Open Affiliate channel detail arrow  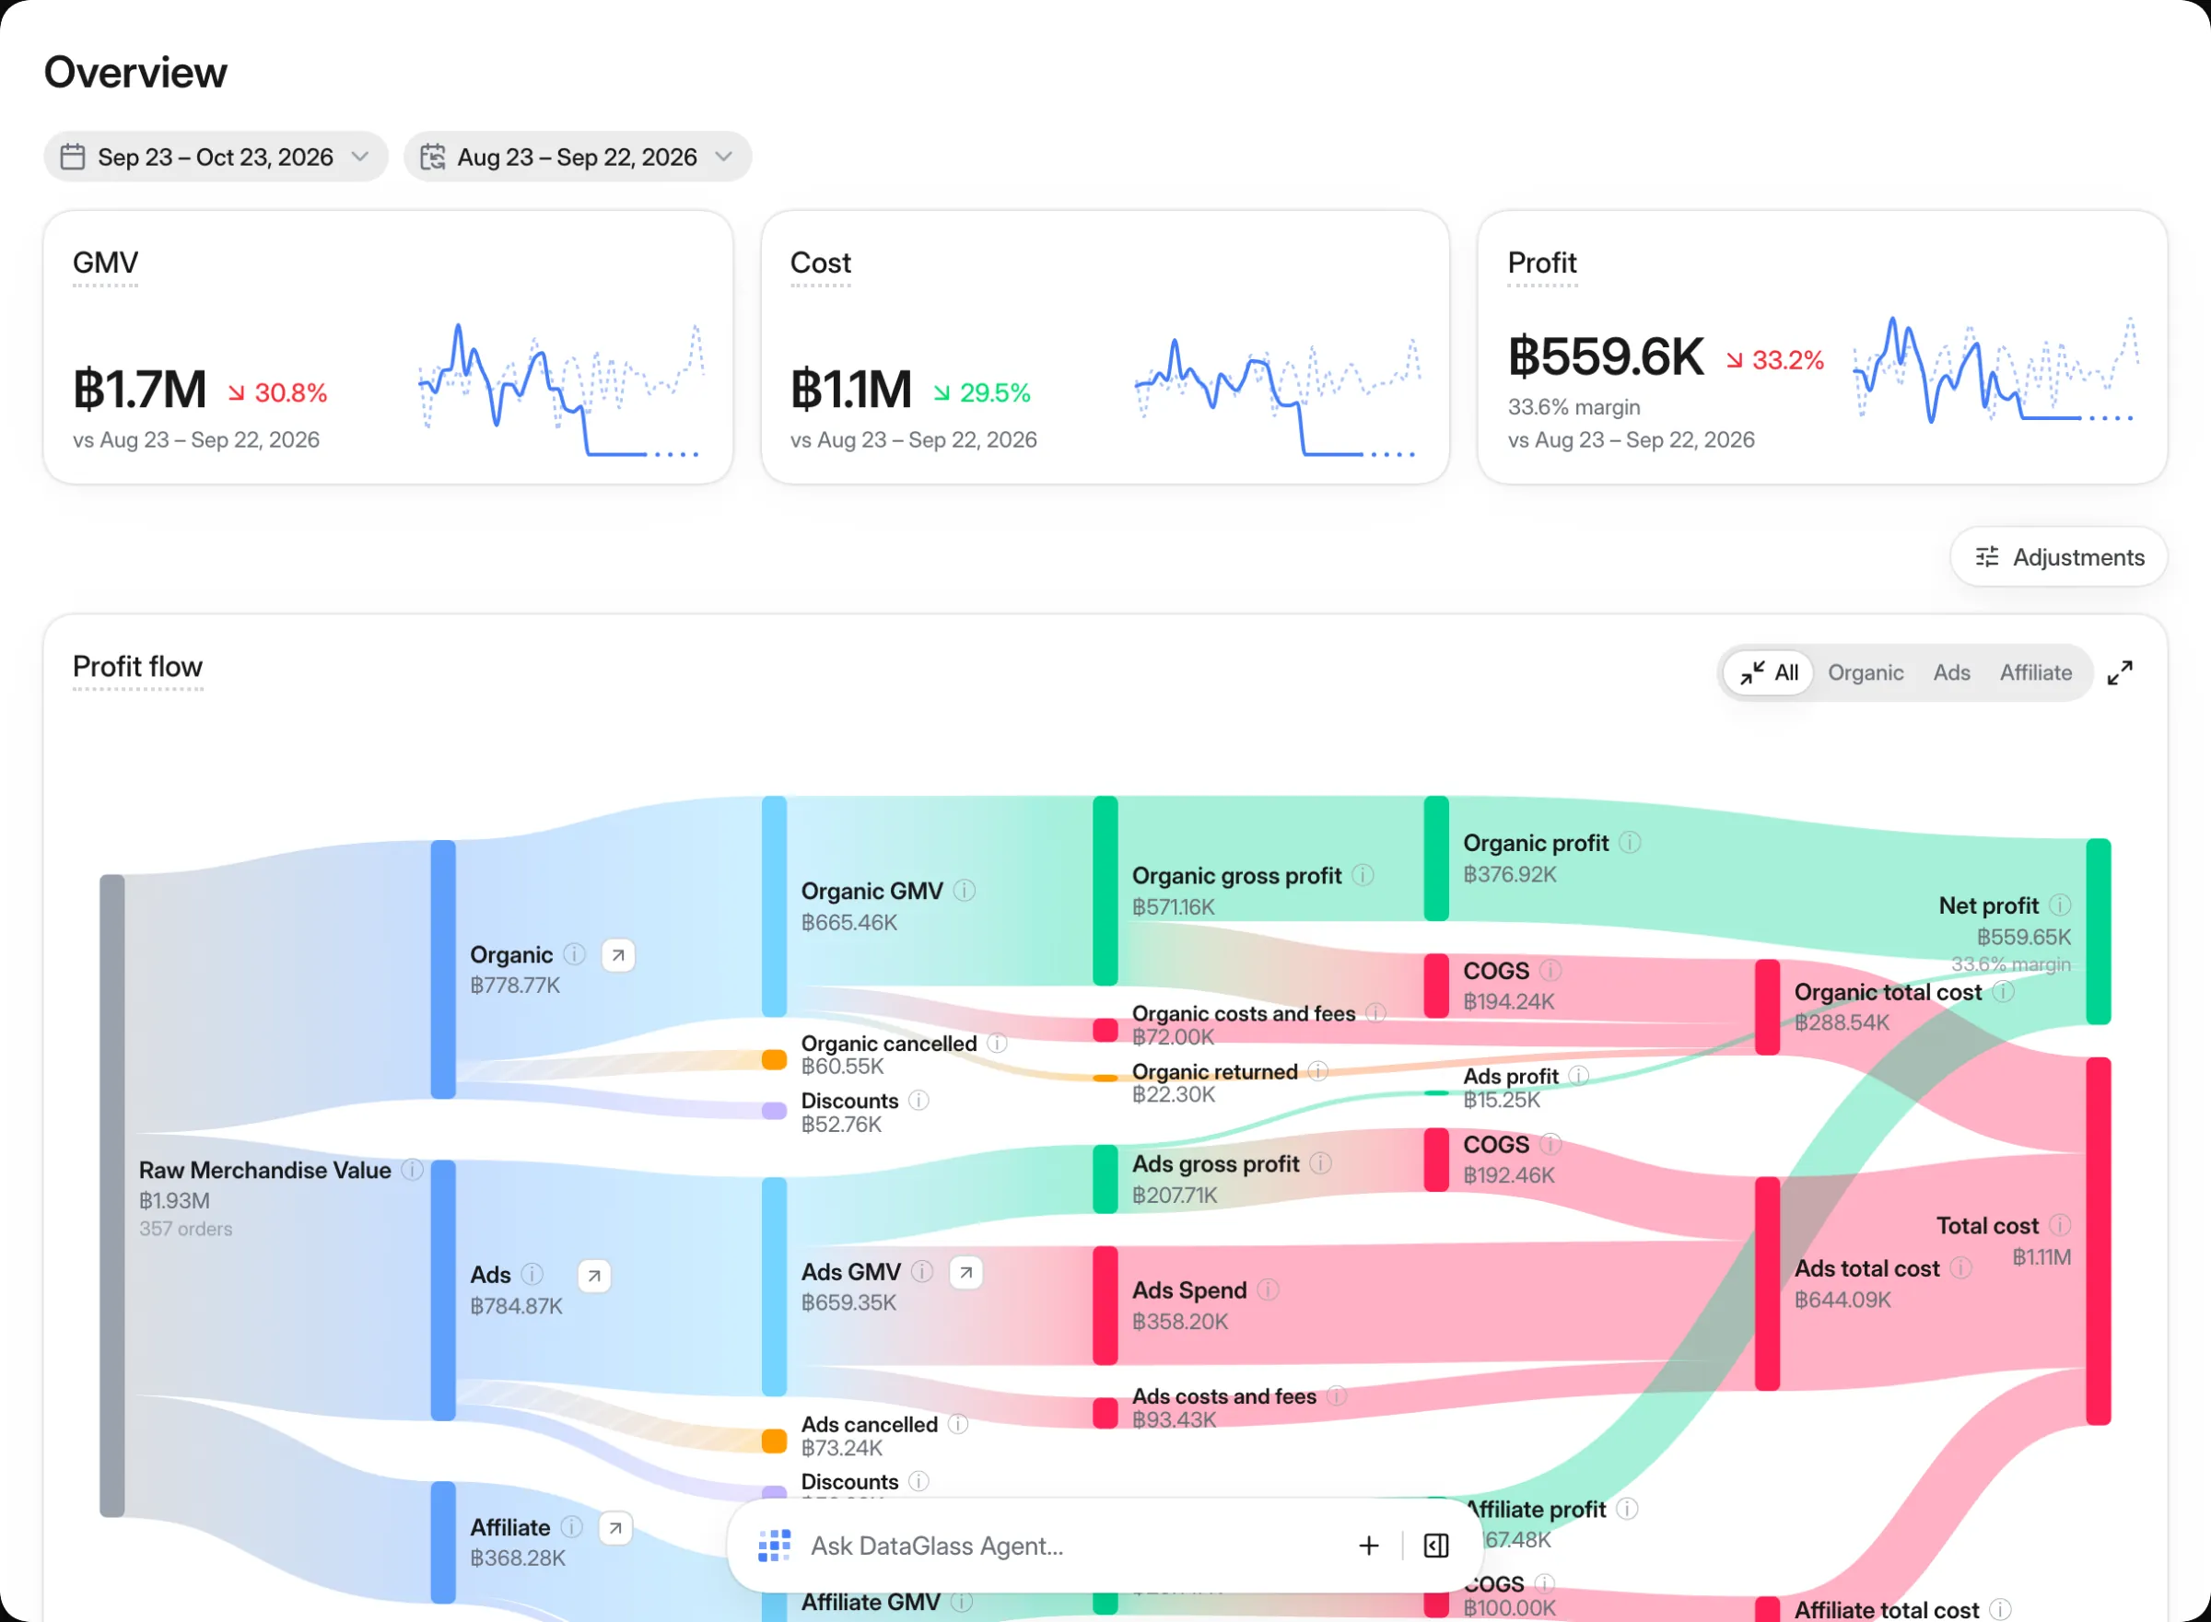pos(615,1529)
